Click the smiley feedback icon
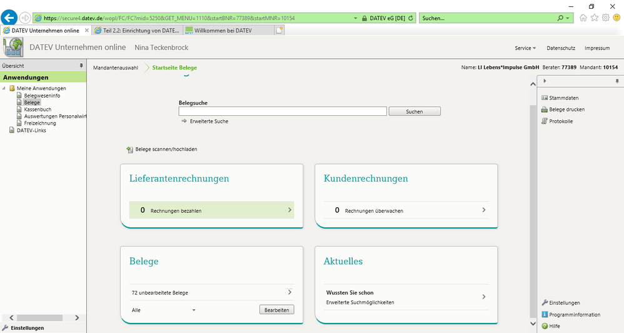 [616, 18]
